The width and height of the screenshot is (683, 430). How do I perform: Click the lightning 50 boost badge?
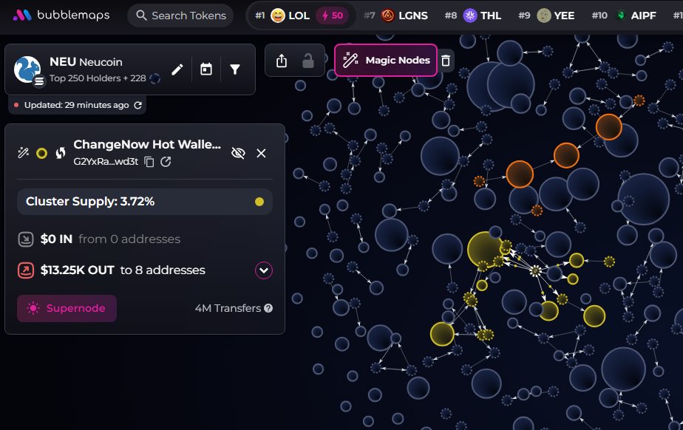coord(333,16)
